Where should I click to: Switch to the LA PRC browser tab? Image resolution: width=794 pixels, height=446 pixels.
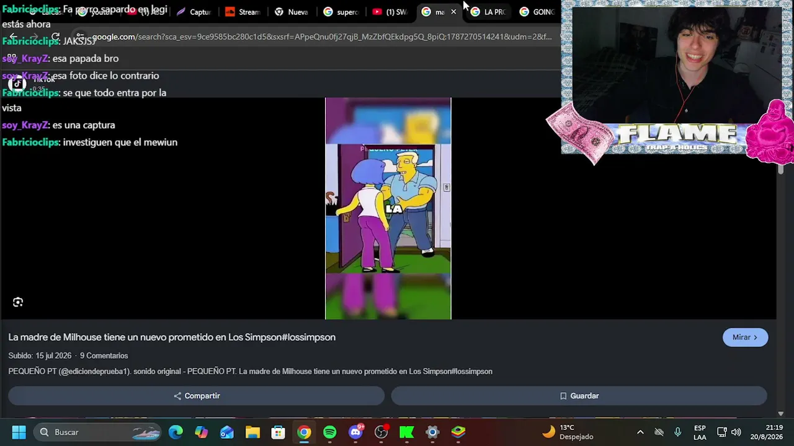tap(489, 12)
